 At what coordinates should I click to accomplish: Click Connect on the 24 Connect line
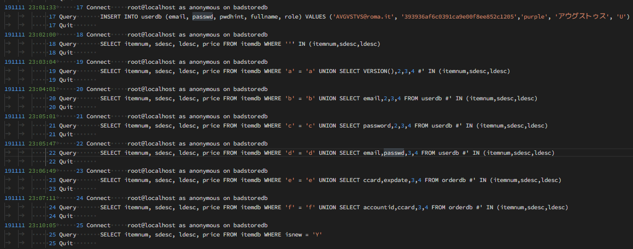click(98, 198)
